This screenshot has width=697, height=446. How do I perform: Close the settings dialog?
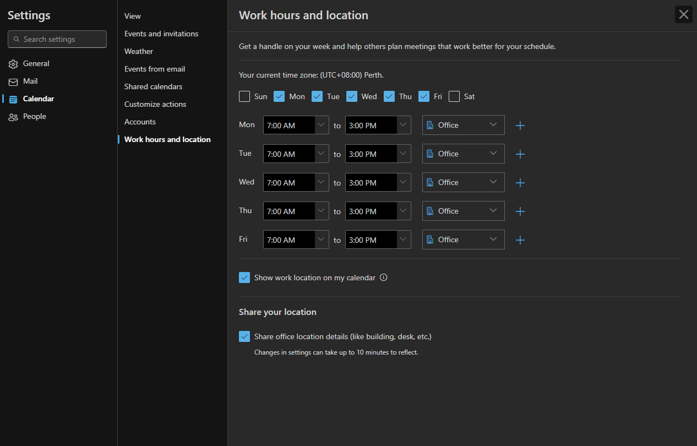point(684,14)
